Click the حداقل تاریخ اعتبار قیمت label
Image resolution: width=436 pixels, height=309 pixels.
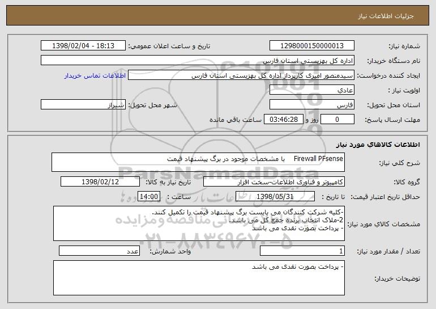point(385,197)
